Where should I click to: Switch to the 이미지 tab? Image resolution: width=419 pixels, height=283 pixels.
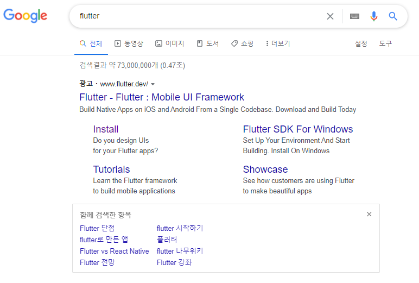pyautogui.click(x=170, y=43)
